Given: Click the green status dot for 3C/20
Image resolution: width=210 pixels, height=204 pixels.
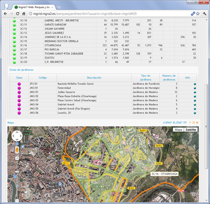Looking at the screenshot, I should click(14, 62).
